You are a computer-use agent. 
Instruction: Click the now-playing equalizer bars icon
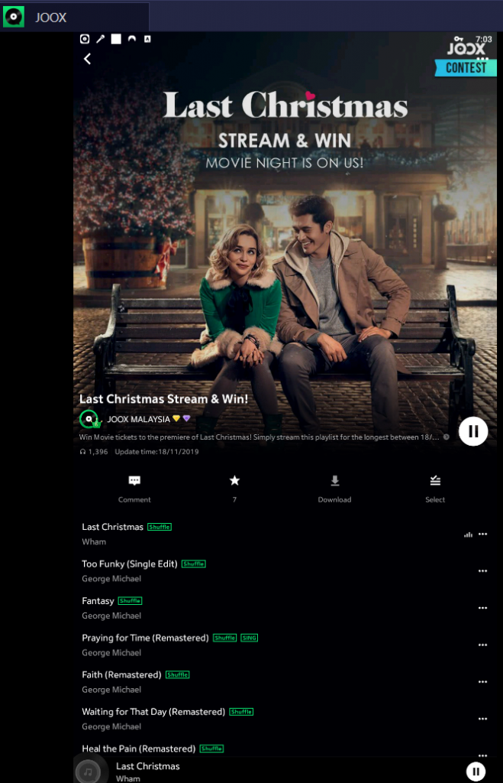(468, 534)
